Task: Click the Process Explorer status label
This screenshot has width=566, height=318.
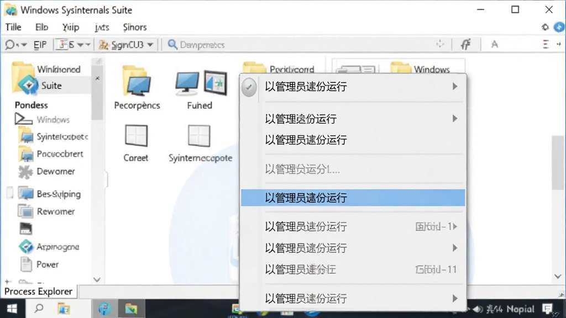Action: click(x=38, y=291)
